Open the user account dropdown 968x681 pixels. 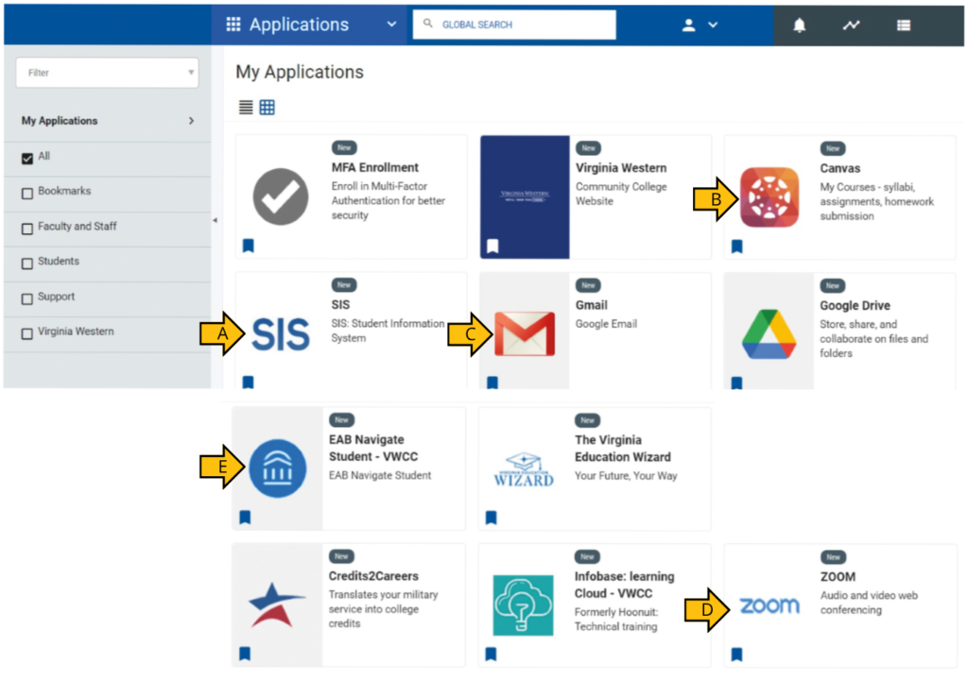[700, 25]
